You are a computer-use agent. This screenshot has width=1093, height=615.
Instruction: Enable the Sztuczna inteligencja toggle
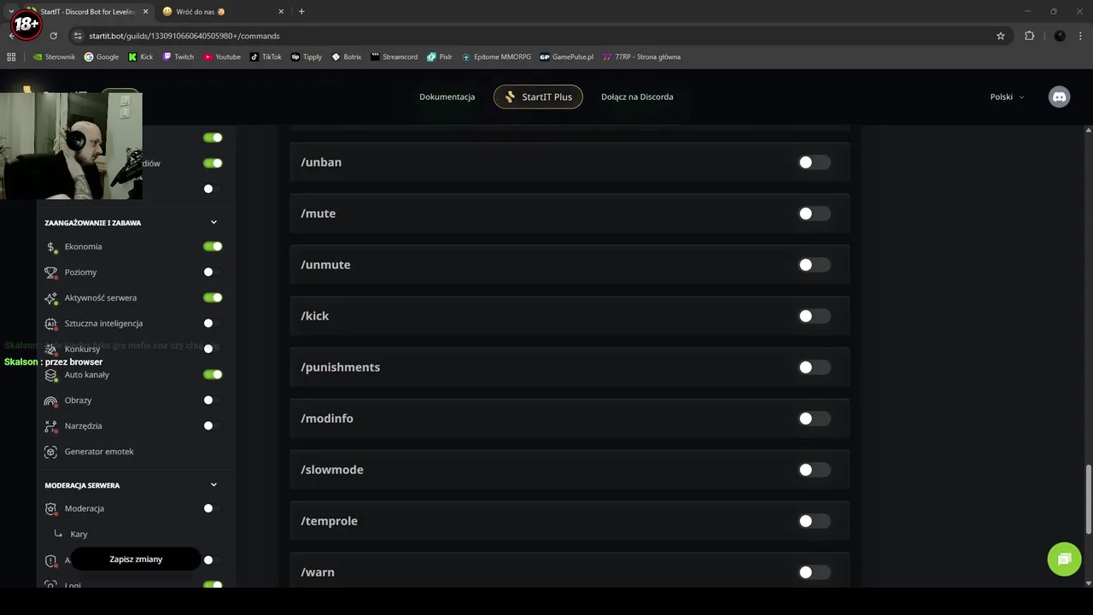click(213, 324)
